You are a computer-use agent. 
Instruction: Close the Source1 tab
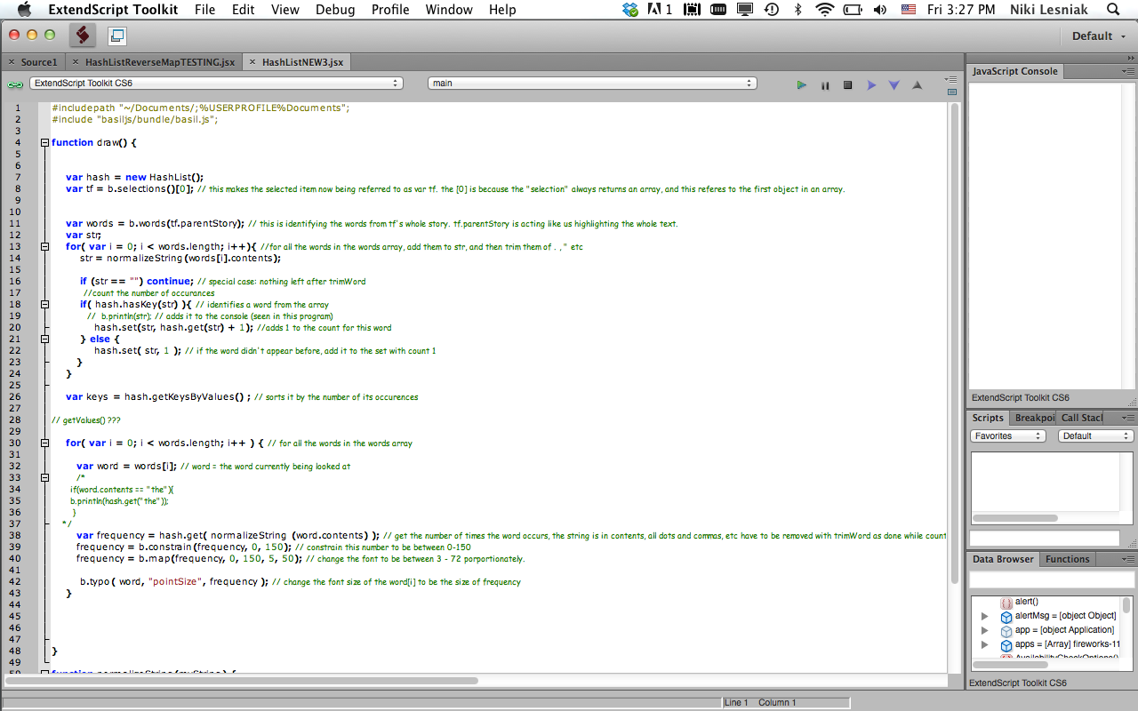point(12,62)
